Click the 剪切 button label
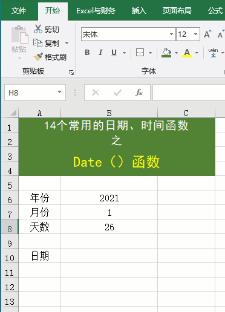Image resolution: width=225 pixels, height=312 pixels. (x=52, y=30)
